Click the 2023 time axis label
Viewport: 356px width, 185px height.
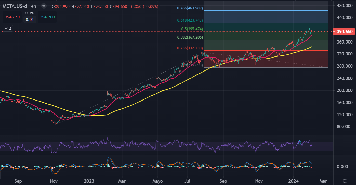pyautogui.click(x=89, y=181)
